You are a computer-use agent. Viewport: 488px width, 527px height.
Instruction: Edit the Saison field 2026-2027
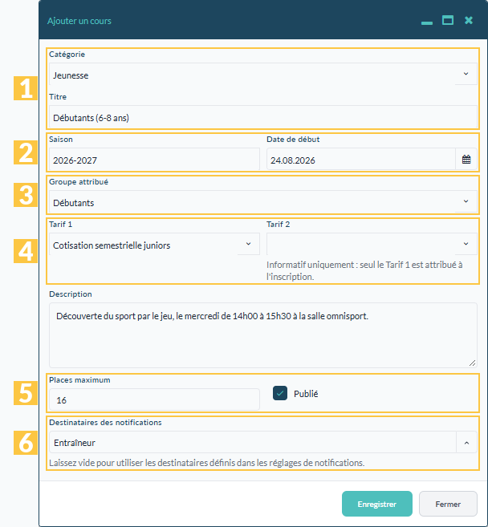coord(154,160)
